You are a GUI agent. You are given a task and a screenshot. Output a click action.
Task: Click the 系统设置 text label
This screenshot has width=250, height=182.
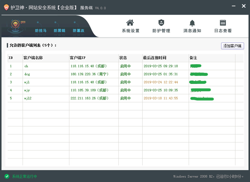[131, 31]
